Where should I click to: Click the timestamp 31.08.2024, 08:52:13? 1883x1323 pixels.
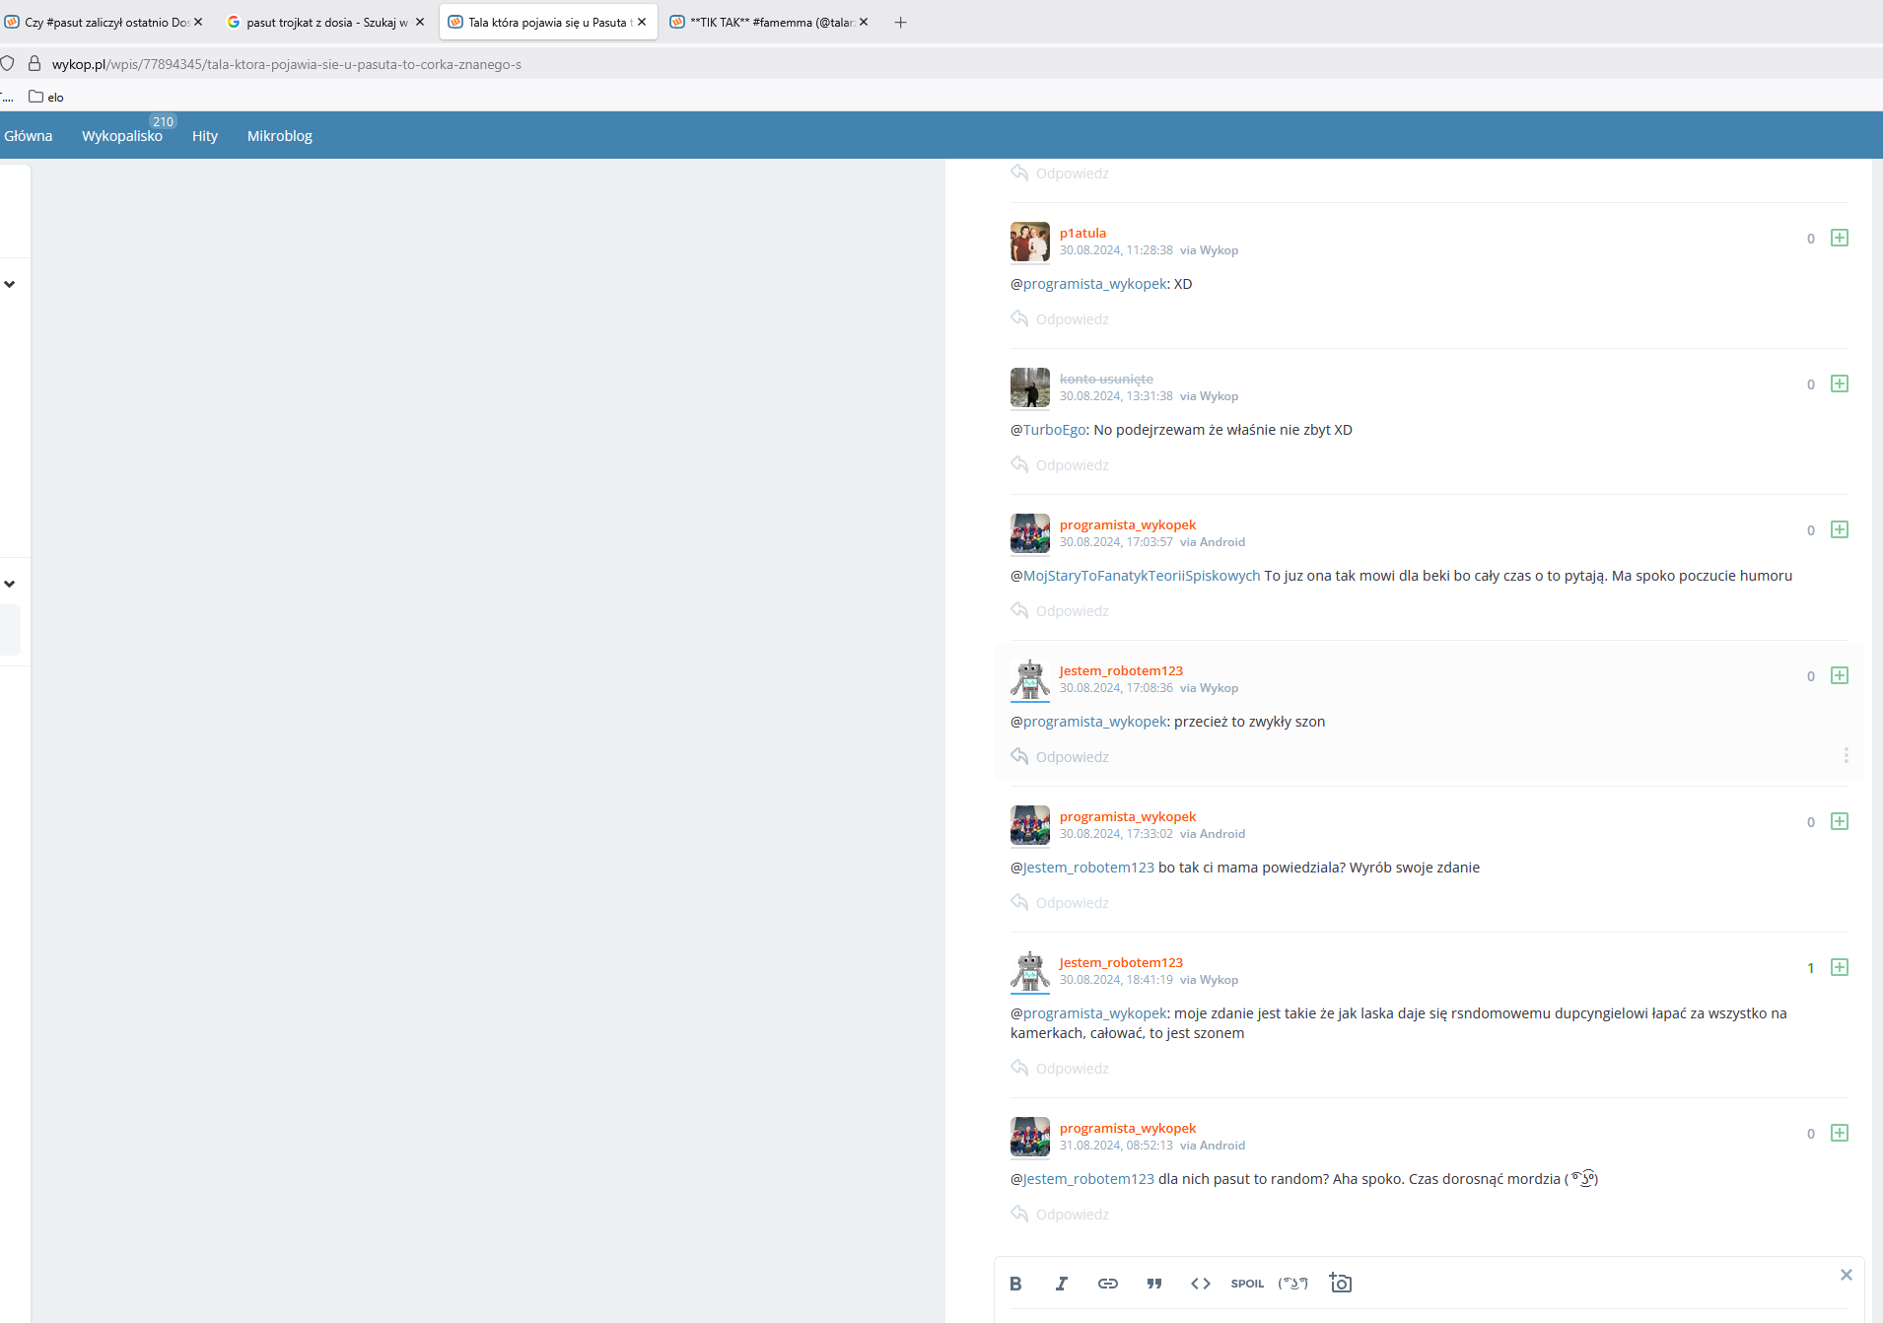[1116, 1146]
